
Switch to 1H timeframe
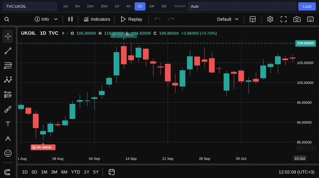coord(117,6)
